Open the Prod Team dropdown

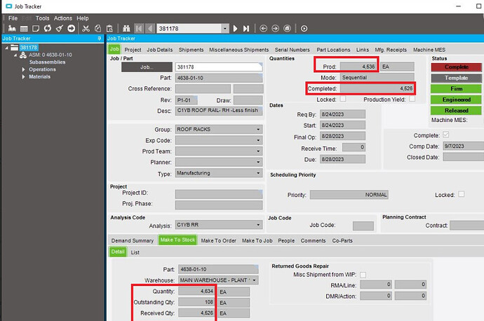point(258,151)
